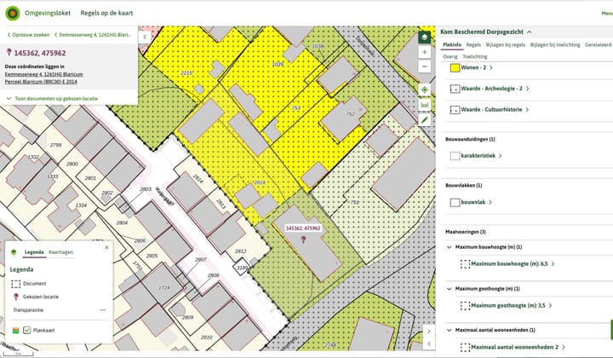Open the measure tool

click(x=424, y=105)
